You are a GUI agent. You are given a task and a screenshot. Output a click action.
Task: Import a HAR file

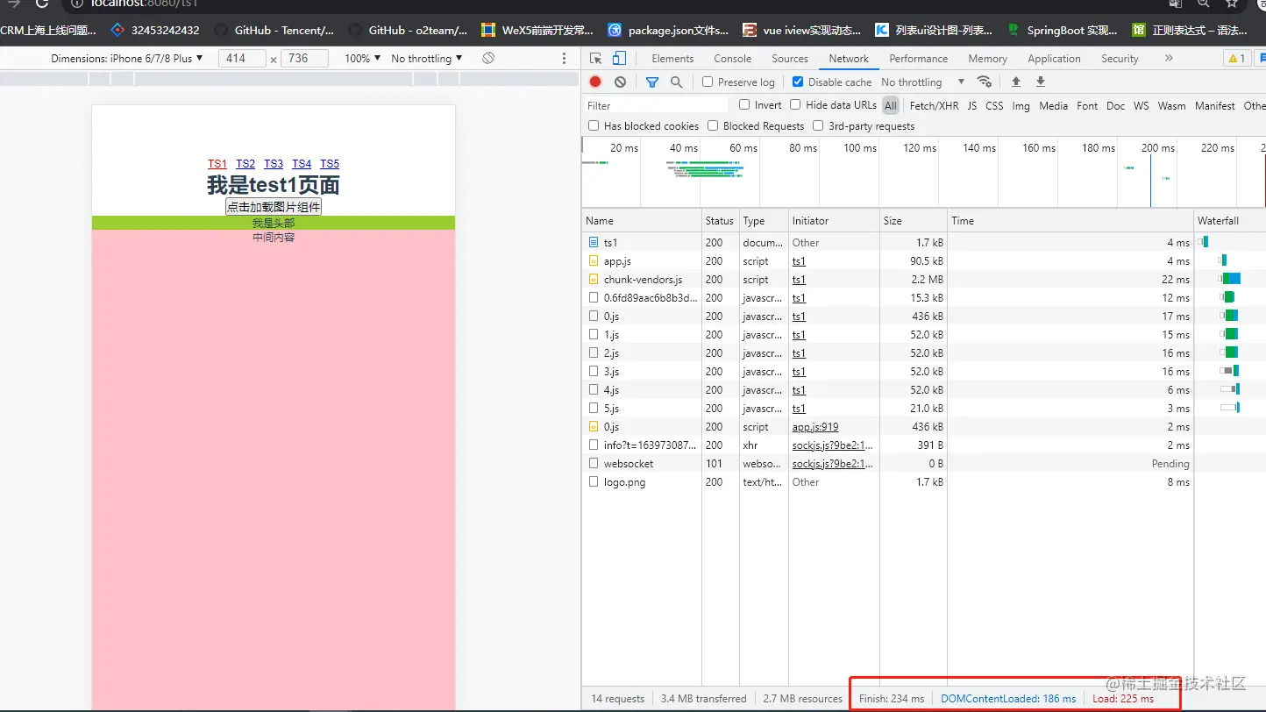pyautogui.click(x=1016, y=82)
